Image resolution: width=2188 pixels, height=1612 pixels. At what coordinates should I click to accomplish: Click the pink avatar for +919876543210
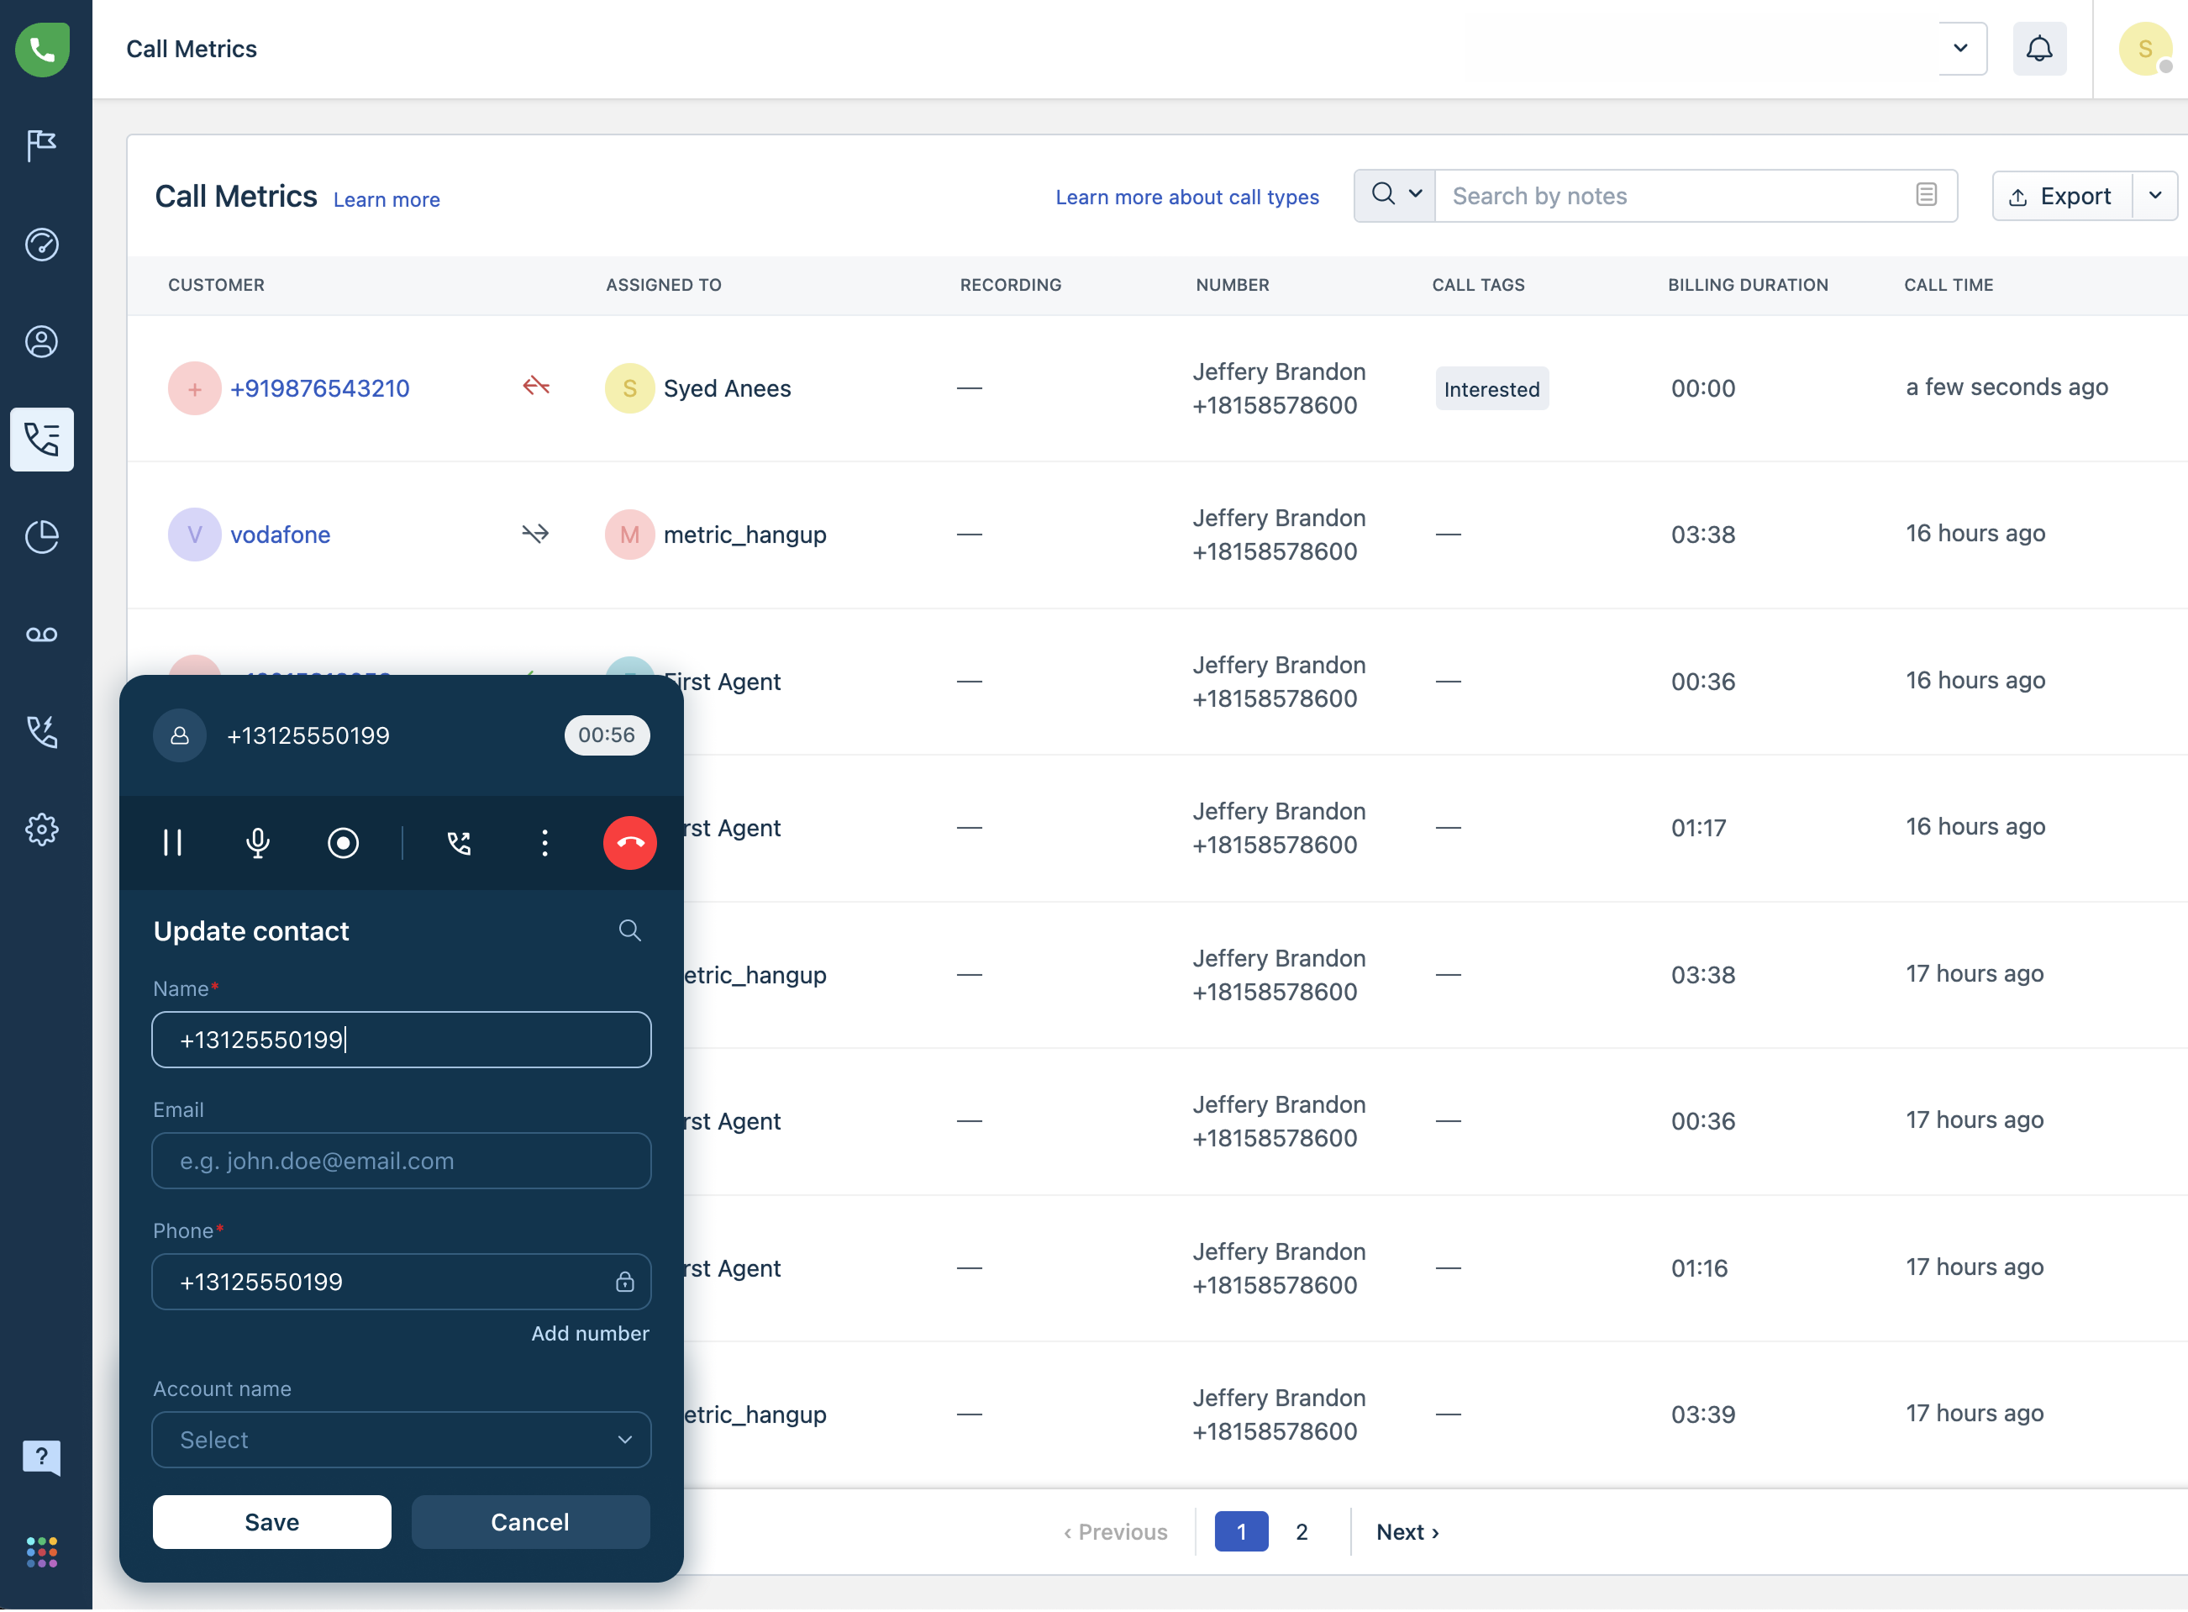[x=194, y=388]
